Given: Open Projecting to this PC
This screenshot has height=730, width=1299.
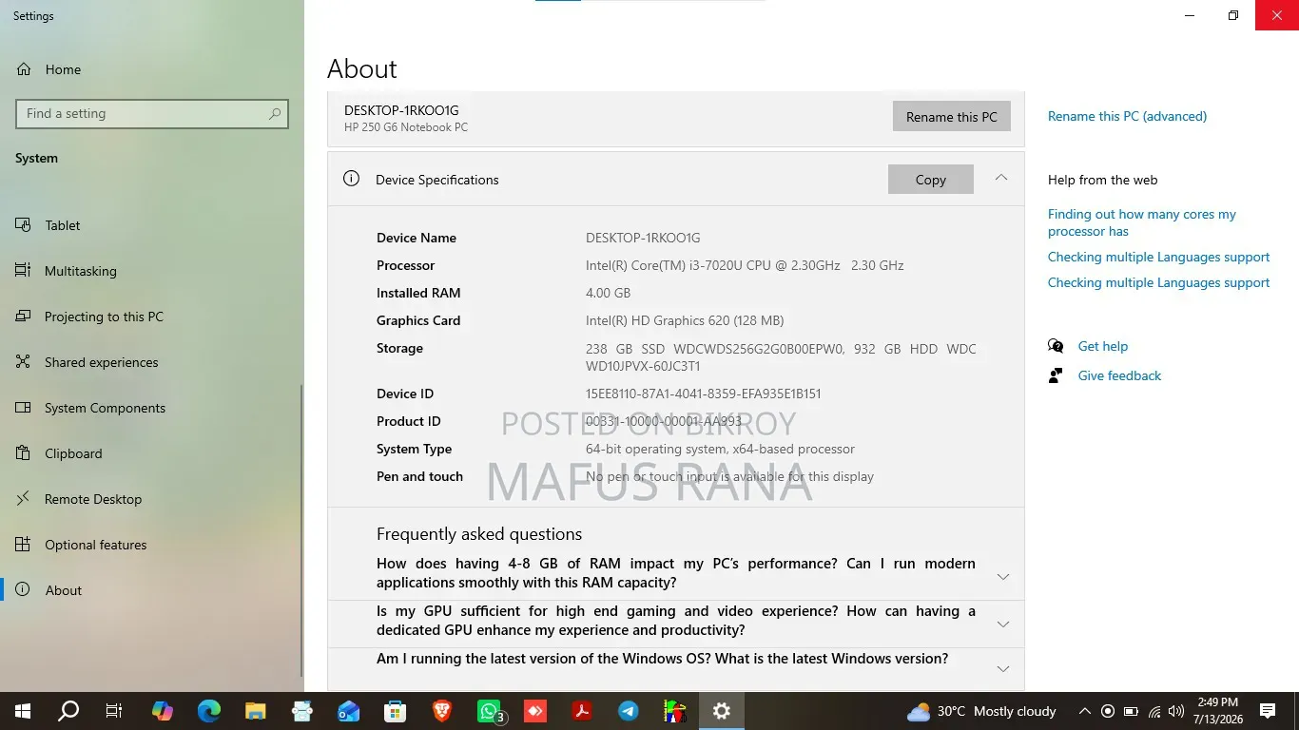Looking at the screenshot, I should (x=104, y=317).
